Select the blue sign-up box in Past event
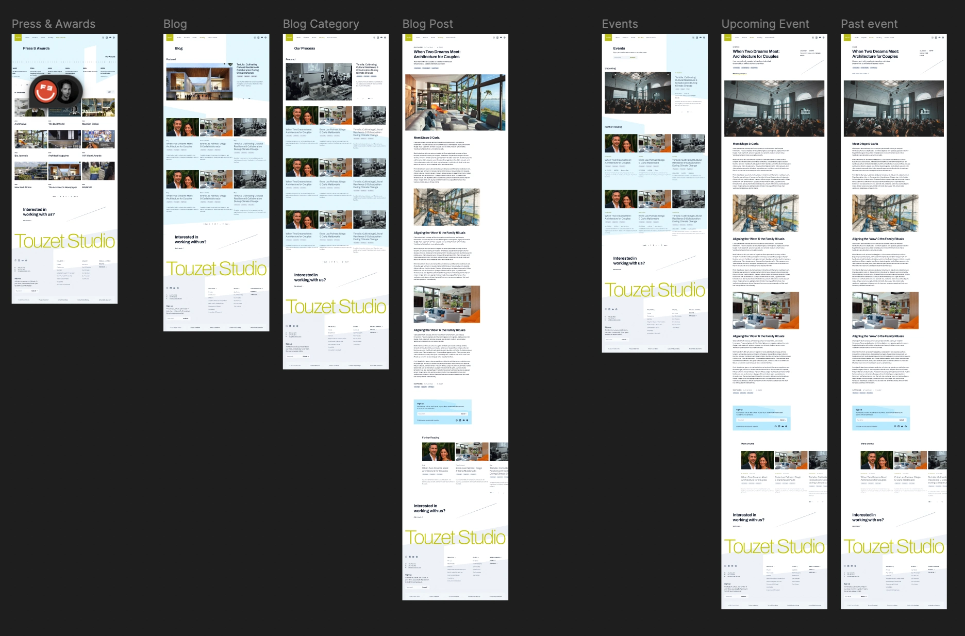 pos(881,419)
